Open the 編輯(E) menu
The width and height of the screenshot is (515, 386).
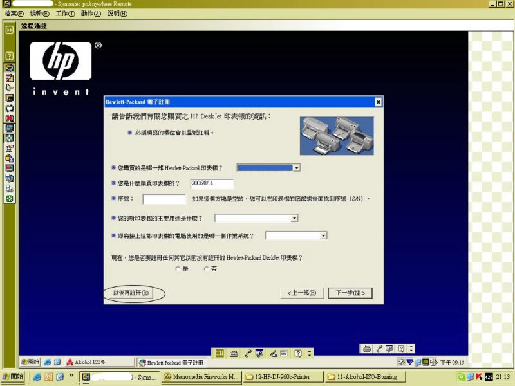39,14
